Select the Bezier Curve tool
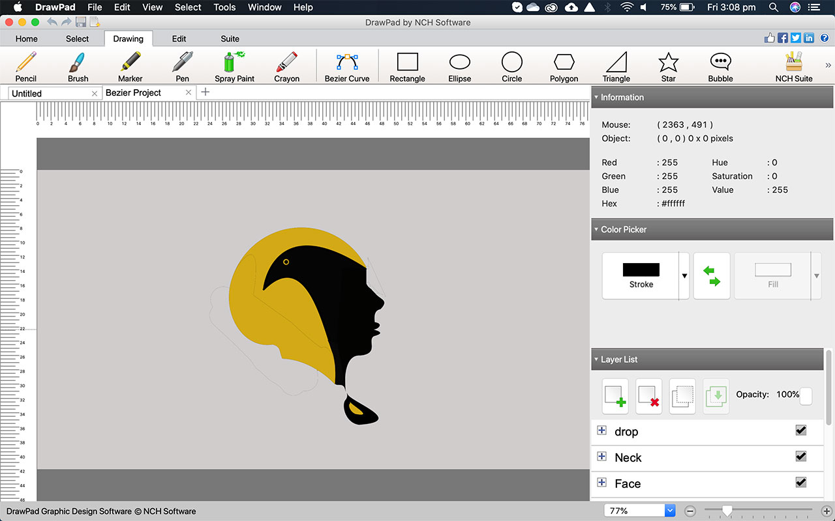The width and height of the screenshot is (835, 521). coord(347,67)
